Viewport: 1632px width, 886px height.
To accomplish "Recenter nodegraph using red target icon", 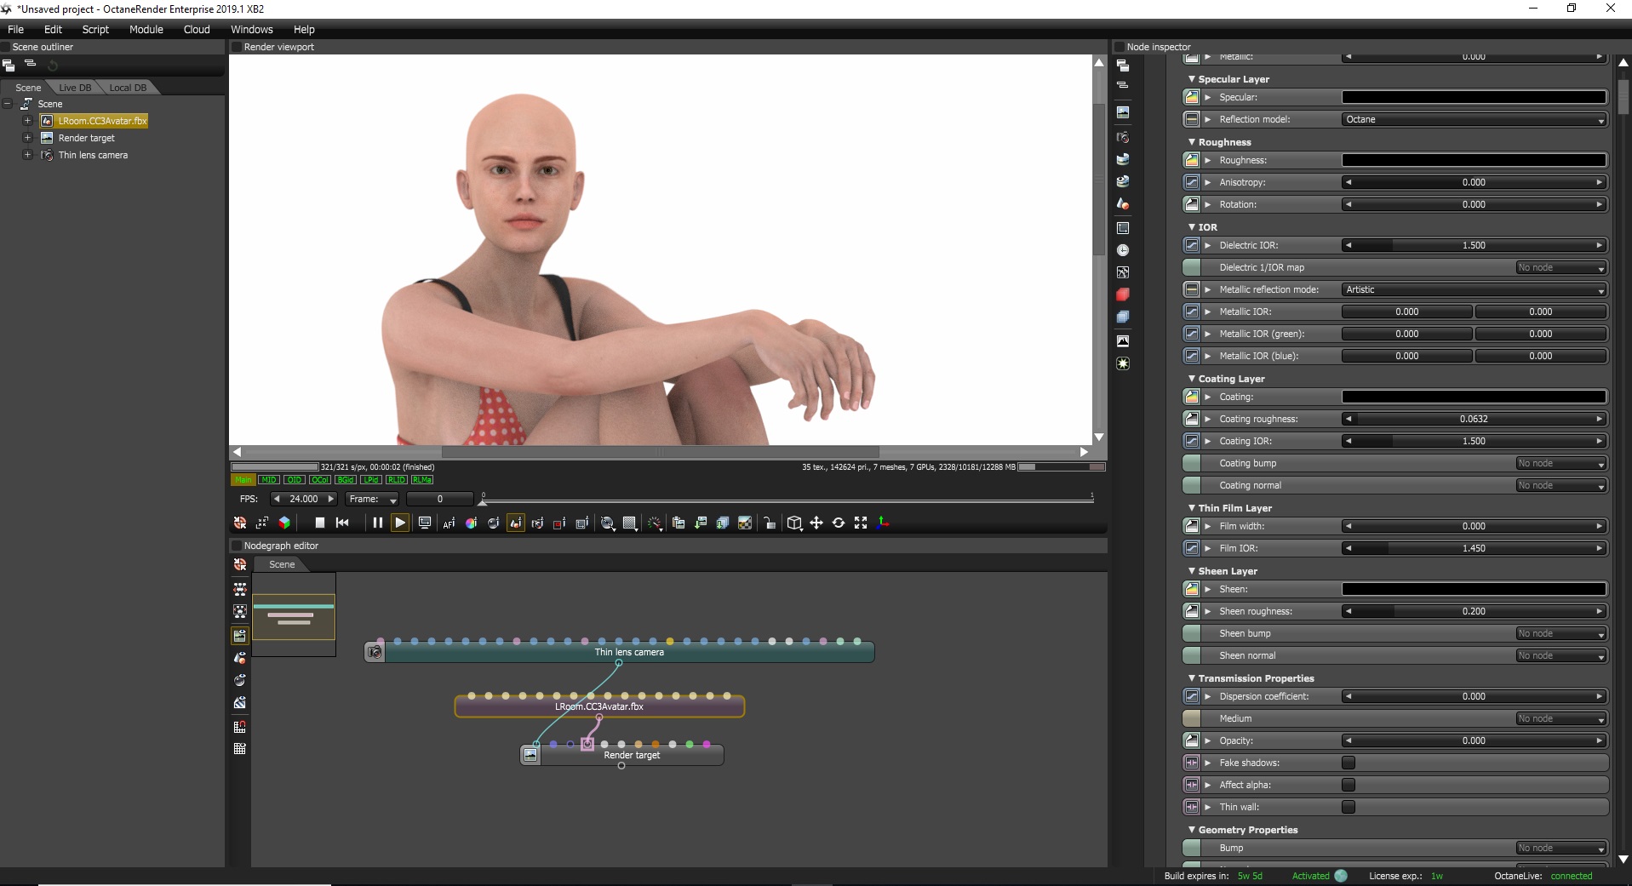I will (240, 564).
